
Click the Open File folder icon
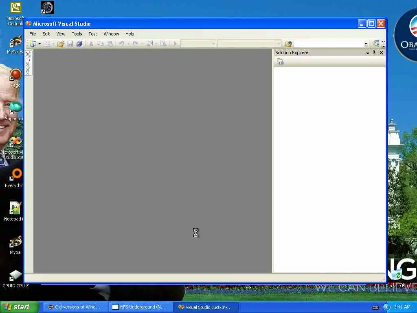pyautogui.click(x=61, y=43)
